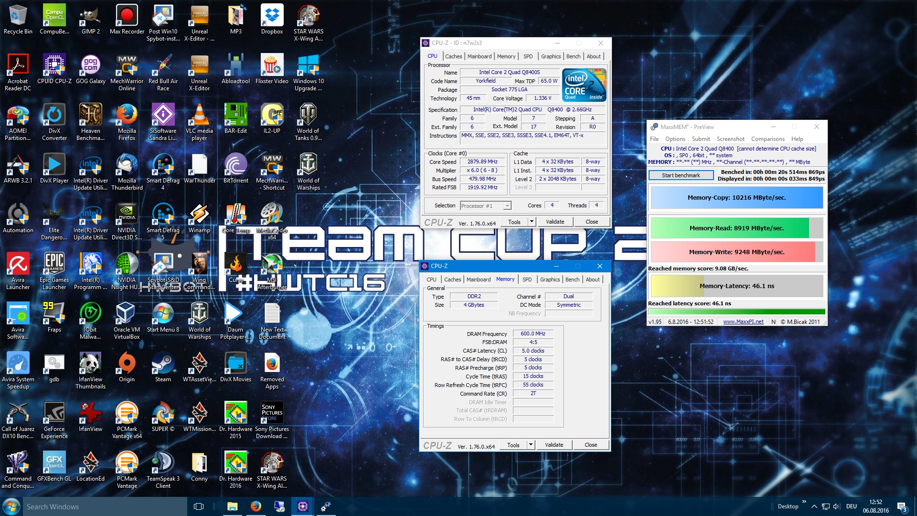Click Start benchmark in MaxxMEM
This screenshot has height=516, width=917.
681,175
